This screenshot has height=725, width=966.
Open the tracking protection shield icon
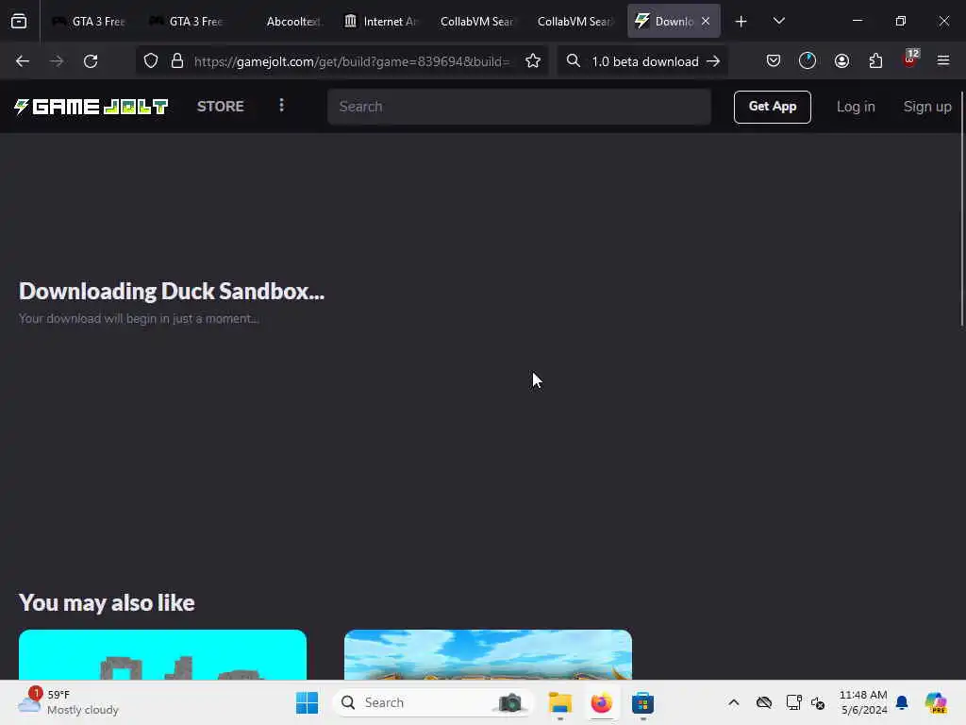click(151, 61)
